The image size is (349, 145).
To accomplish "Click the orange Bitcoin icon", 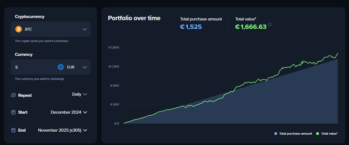I will point(19,29).
